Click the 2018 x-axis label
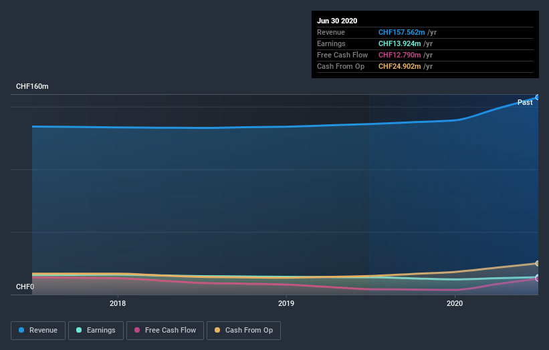This screenshot has height=350, width=549. click(118, 303)
